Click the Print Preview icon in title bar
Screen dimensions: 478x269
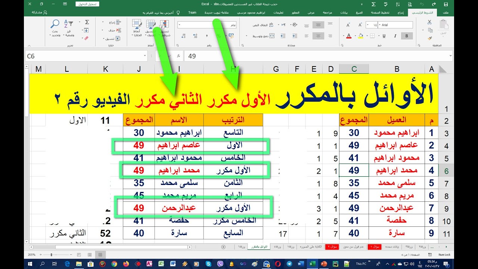tap(410, 4)
